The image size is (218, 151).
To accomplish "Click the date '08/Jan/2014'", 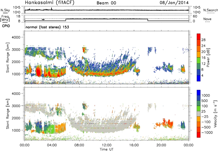I will 174,3.
